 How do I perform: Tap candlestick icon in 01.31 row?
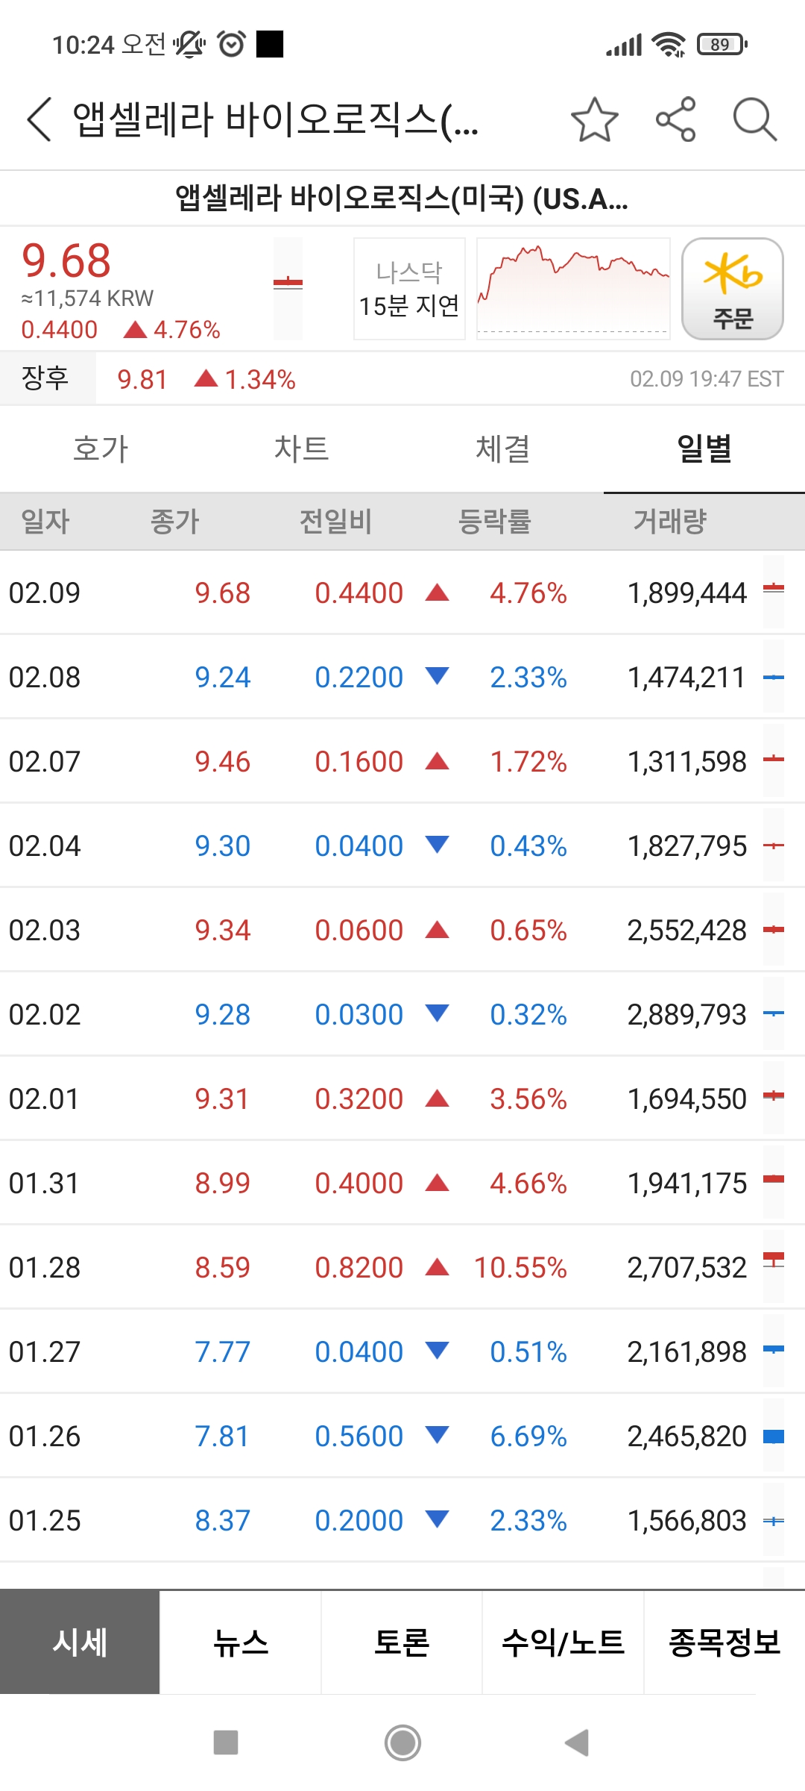774,1181
